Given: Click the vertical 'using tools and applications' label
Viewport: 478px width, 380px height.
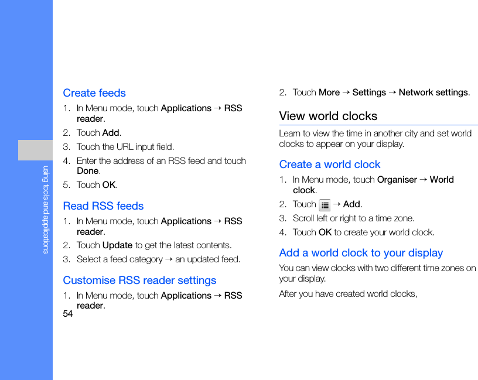Looking at the screenshot, I should coord(46,210).
